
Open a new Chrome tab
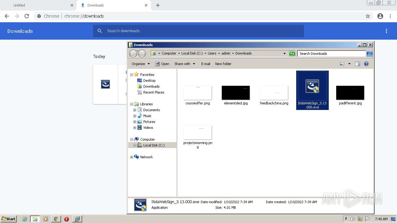tap(158, 5)
